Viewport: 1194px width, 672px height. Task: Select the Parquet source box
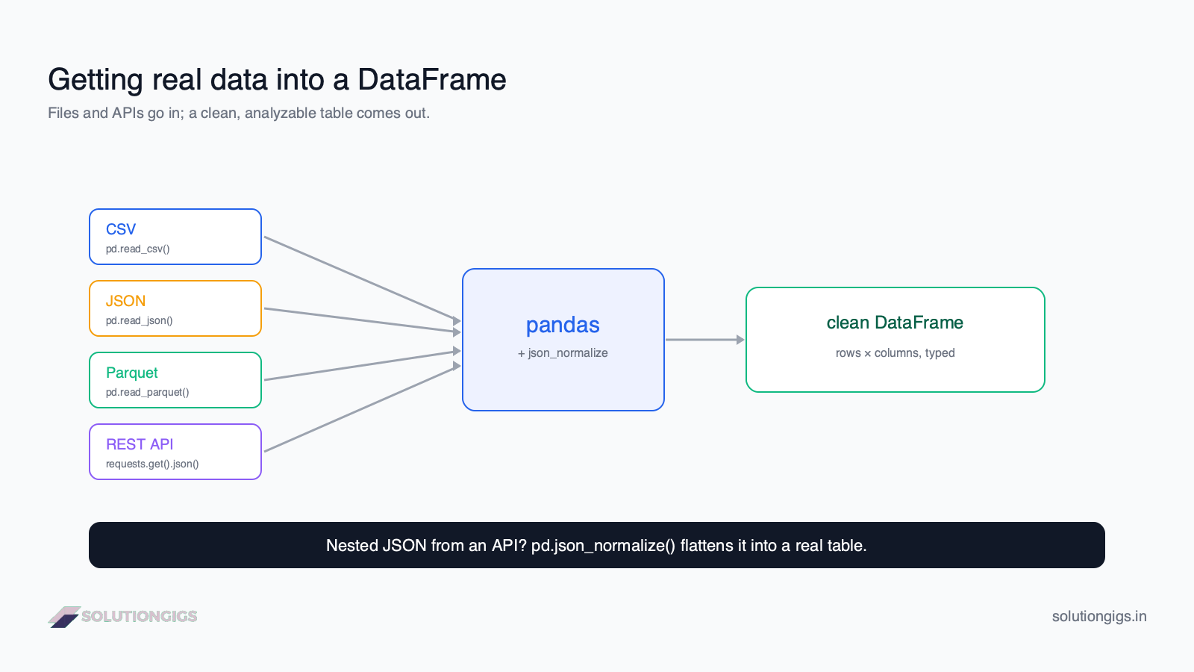175,380
